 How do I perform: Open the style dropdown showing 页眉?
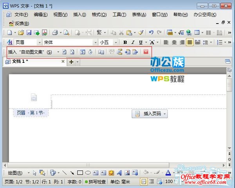coord(40,42)
